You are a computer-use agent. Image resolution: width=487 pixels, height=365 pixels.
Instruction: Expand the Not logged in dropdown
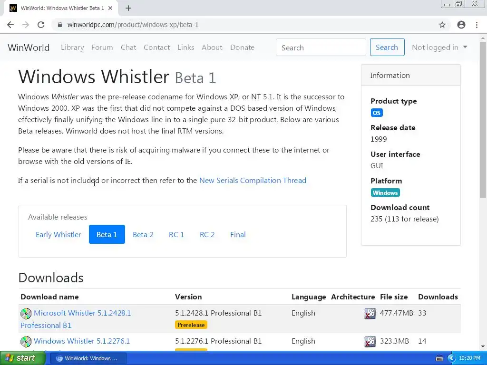tap(439, 48)
